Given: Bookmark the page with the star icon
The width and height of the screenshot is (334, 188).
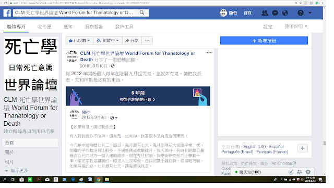Looking at the screenshot, I should click(x=301, y=3).
